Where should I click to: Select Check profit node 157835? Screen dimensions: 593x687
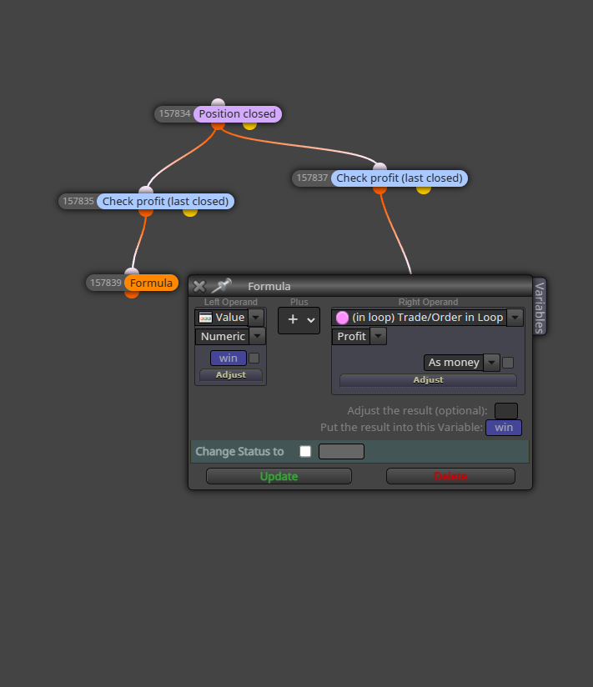[166, 202]
